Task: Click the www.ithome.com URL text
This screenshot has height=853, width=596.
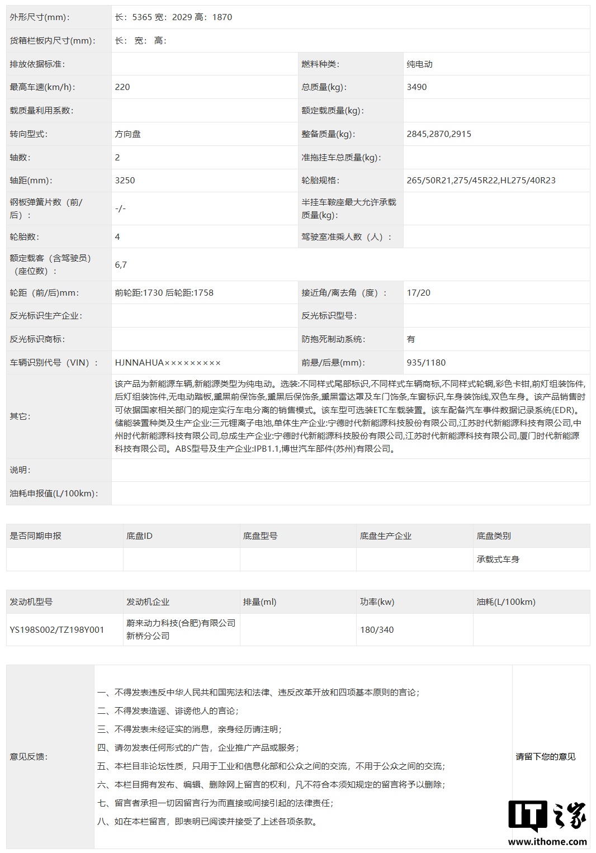Action: [547, 842]
